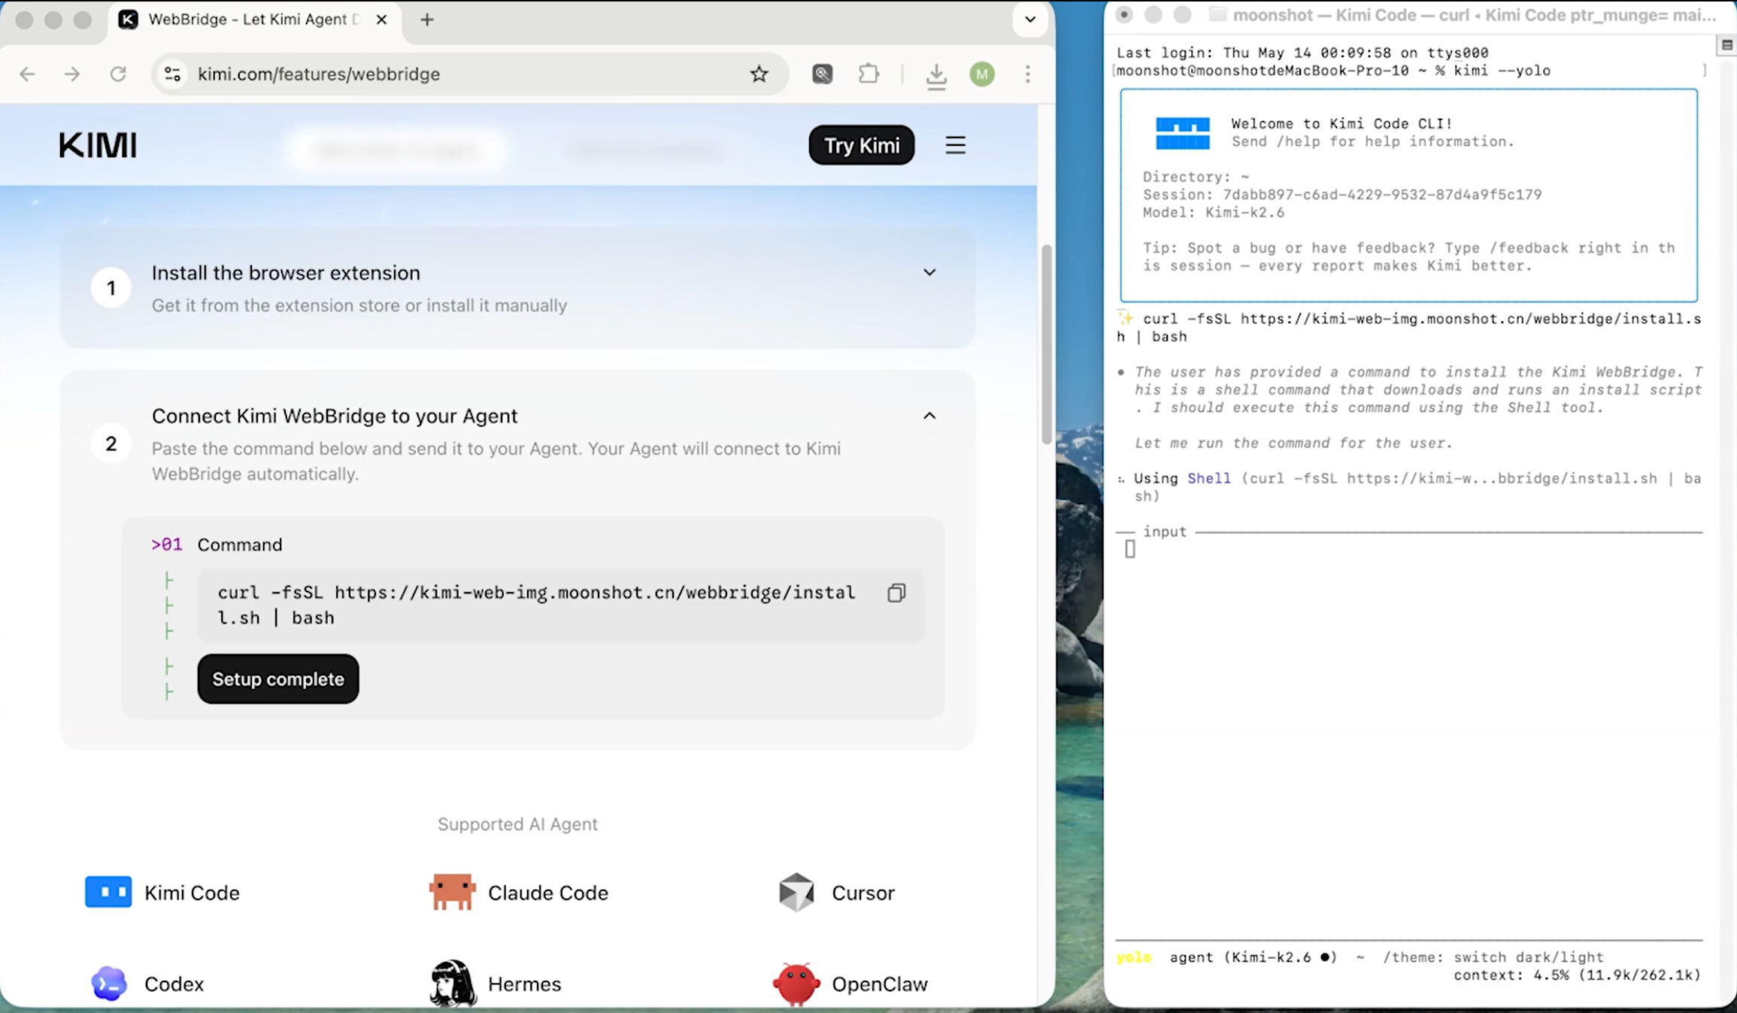Copy the curl install command
This screenshot has height=1013, width=1737.
[x=896, y=593]
